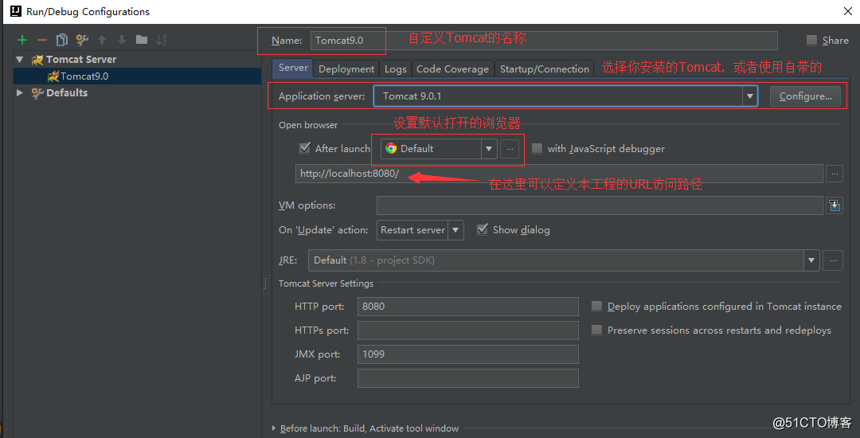Open the edit defaults wrench icon

(82, 40)
